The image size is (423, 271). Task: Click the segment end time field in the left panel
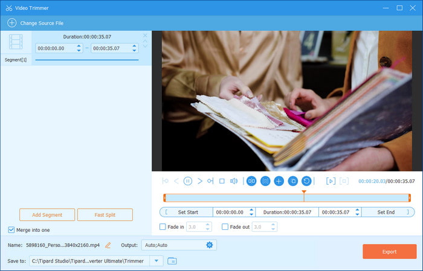pos(114,48)
